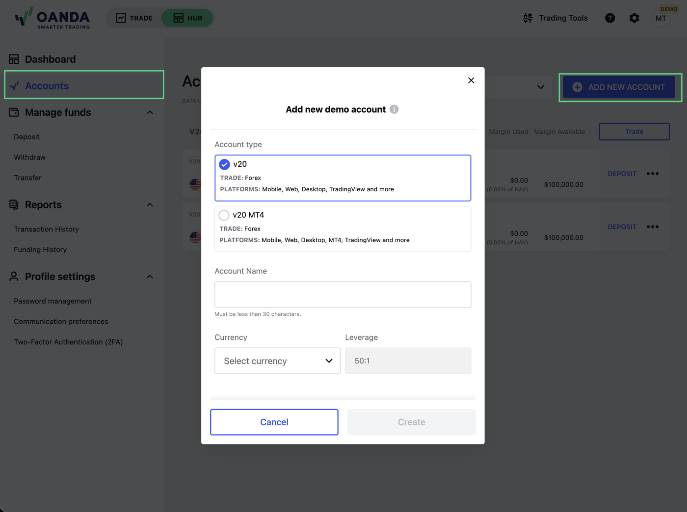687x512 pixels.
Task: Open the Select currency dropdown
Action: pos(277,361)
